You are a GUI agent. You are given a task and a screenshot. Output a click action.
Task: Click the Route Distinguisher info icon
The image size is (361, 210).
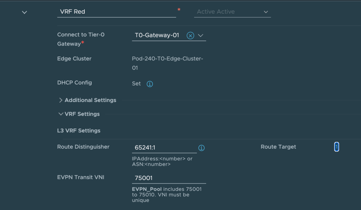[201, 148]
